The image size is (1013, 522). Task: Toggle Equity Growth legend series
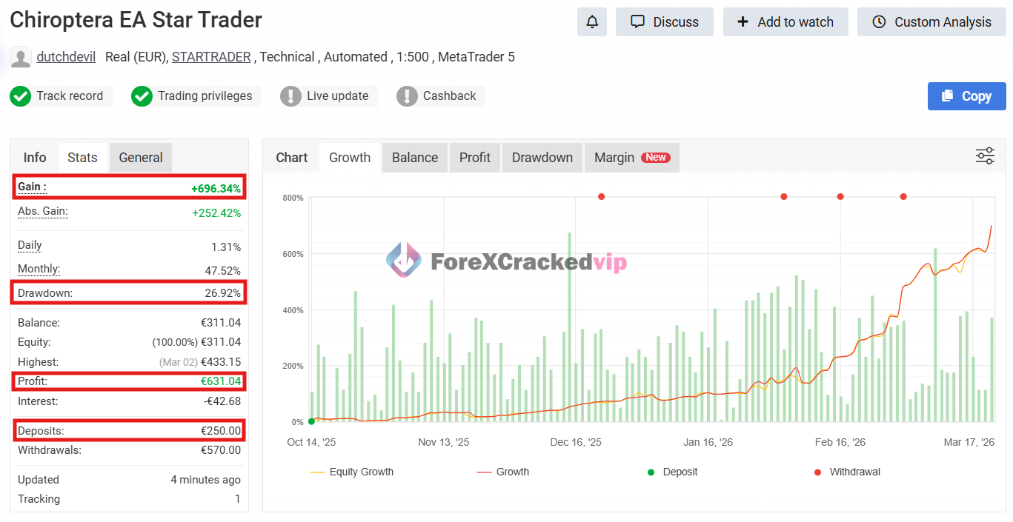352,472
